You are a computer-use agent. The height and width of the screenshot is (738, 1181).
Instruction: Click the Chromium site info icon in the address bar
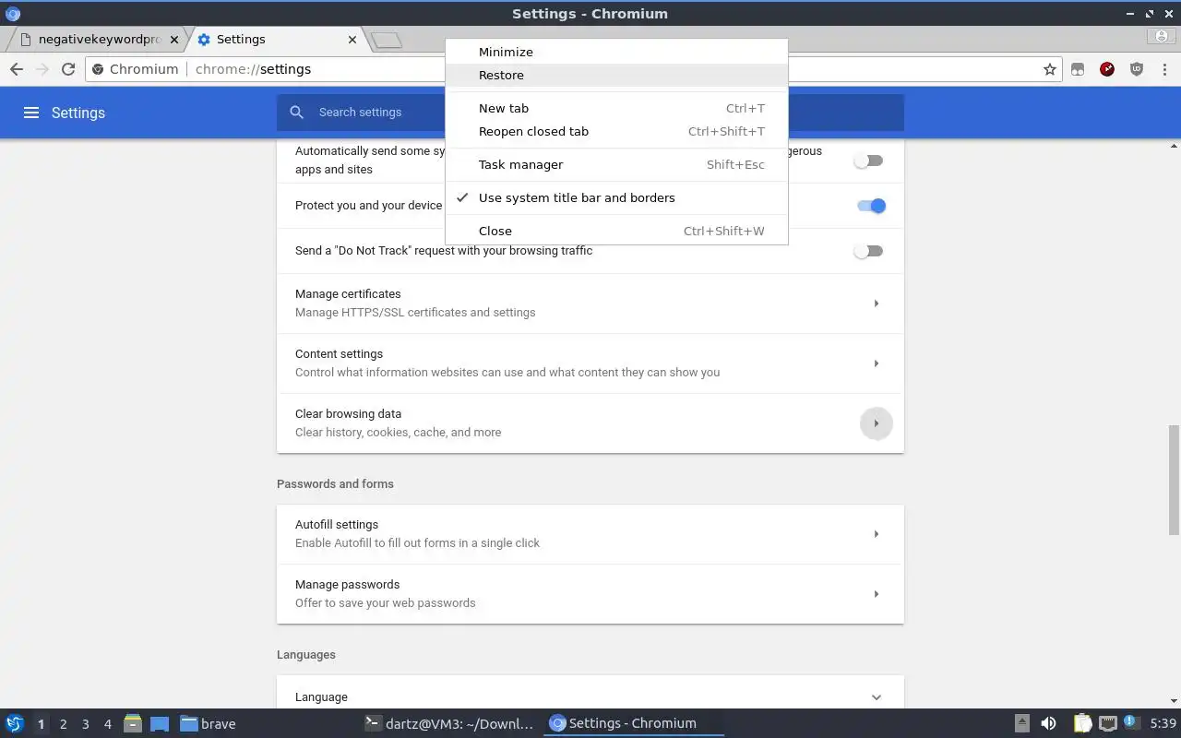[99, 69]
